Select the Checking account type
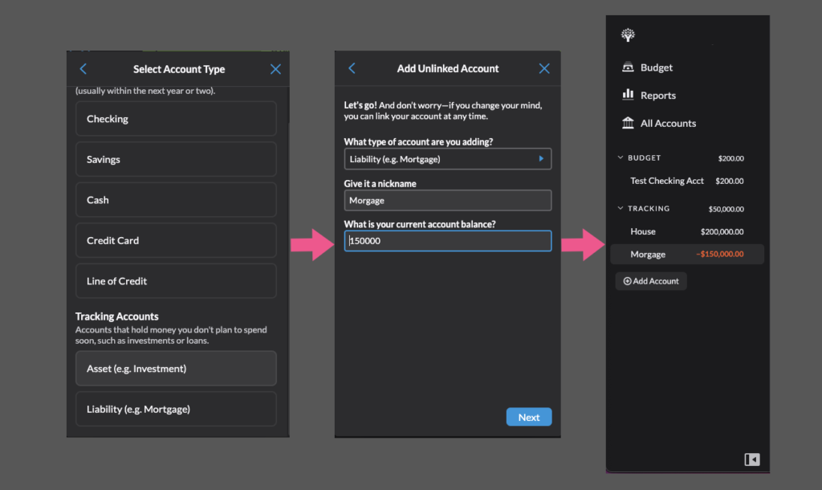The width and height of the screenshot is (822, 490). pyautogui.click(x=176, y=119)
